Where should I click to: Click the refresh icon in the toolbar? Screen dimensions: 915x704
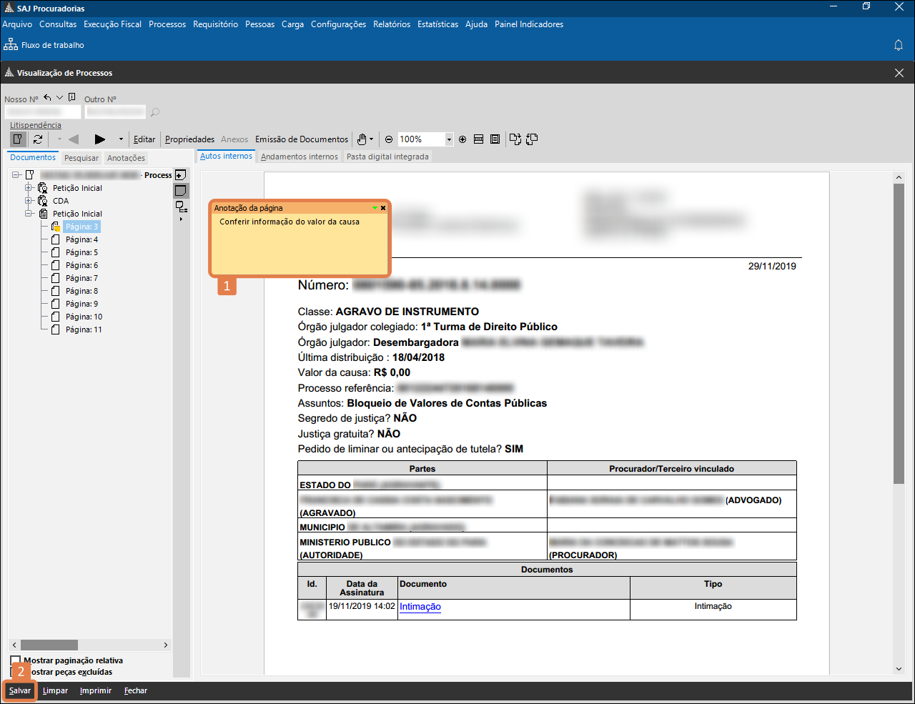38,139
